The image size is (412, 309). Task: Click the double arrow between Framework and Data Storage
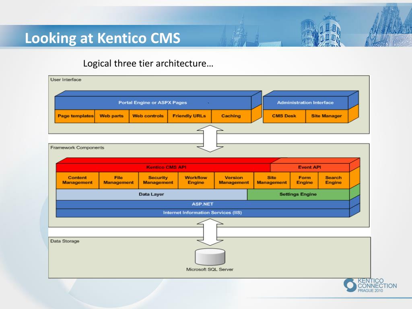point(210,232)
